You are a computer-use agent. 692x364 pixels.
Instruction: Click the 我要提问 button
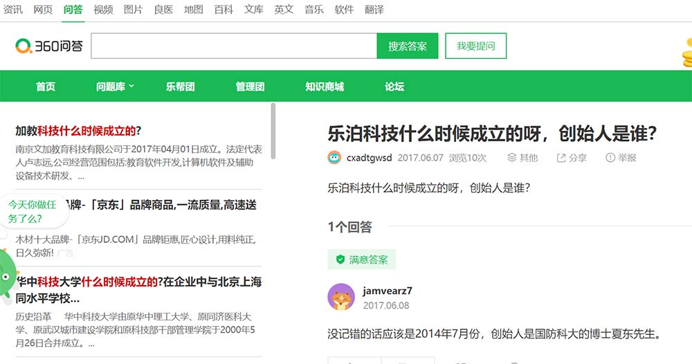point(475,46)
